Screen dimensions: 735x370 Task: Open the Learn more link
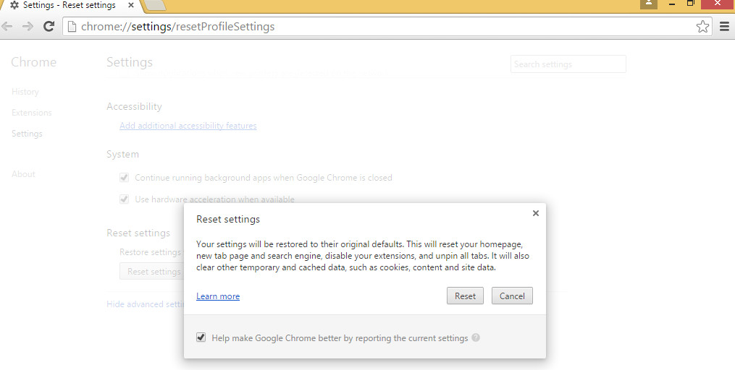pyautogui.click(x=218, y=296)
